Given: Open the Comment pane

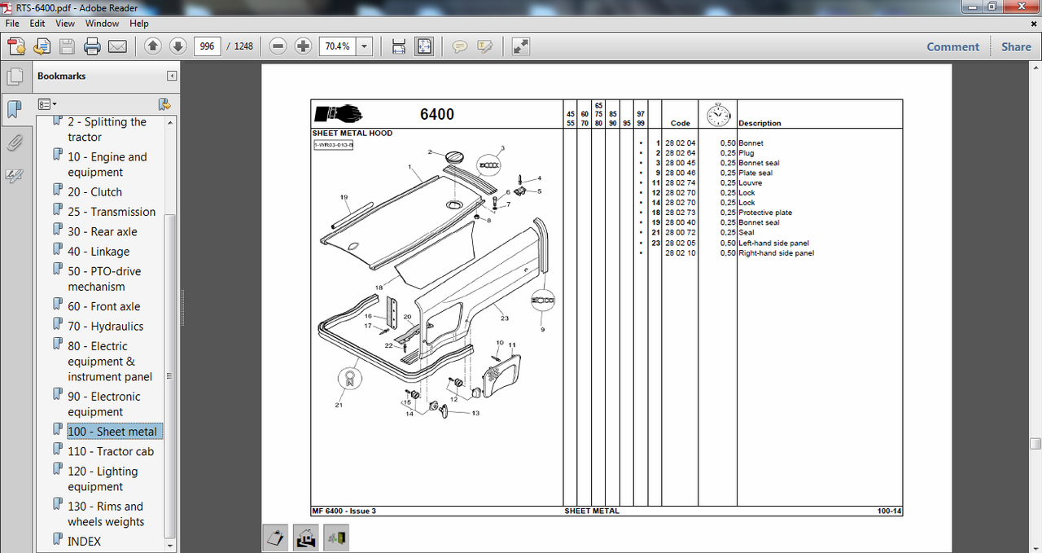Looking at the screenshot, I should [952, 46].
